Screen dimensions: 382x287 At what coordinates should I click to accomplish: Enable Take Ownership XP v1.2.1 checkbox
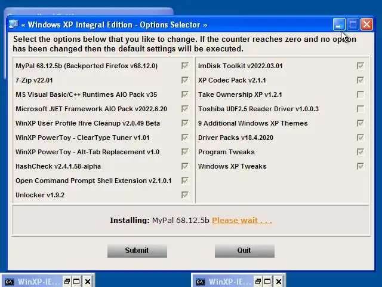pos(361,94)
